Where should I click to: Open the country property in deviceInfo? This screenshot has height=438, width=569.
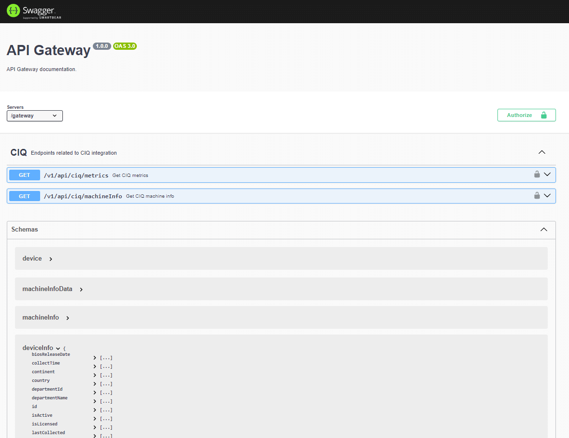(x=95, y=384)
